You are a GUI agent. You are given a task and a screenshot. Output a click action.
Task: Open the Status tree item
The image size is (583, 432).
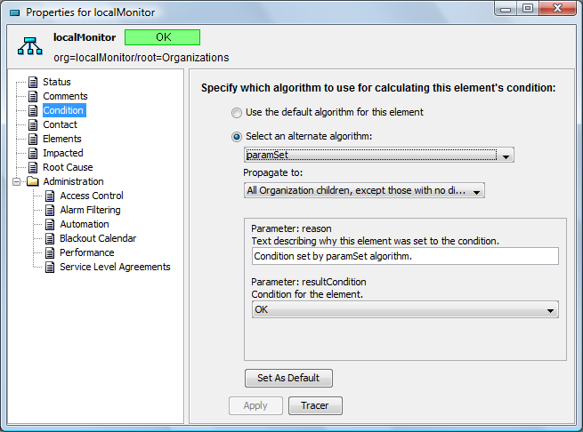(56, 82)
